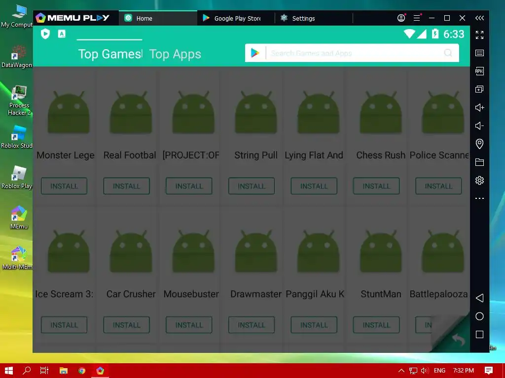Open settings gear in MEmu sidebar

pos(479,180)
